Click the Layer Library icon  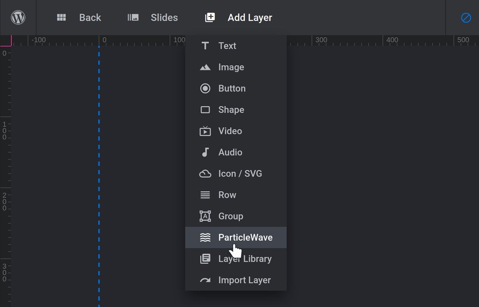pos(205,259)
